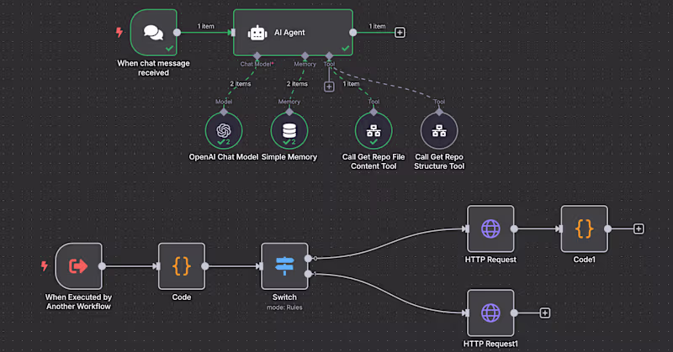Screen dimensions: 673x352
Task: Select the chat message trigger node
Action: pyautogui.click(x=154, y=33)
